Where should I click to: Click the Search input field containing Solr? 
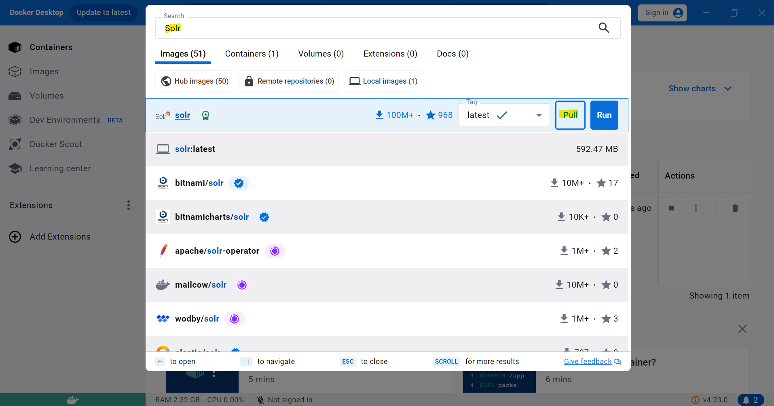[388, 28]
